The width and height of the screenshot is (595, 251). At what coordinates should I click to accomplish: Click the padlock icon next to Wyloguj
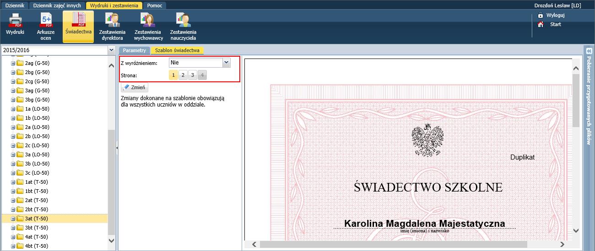(540, 15)
